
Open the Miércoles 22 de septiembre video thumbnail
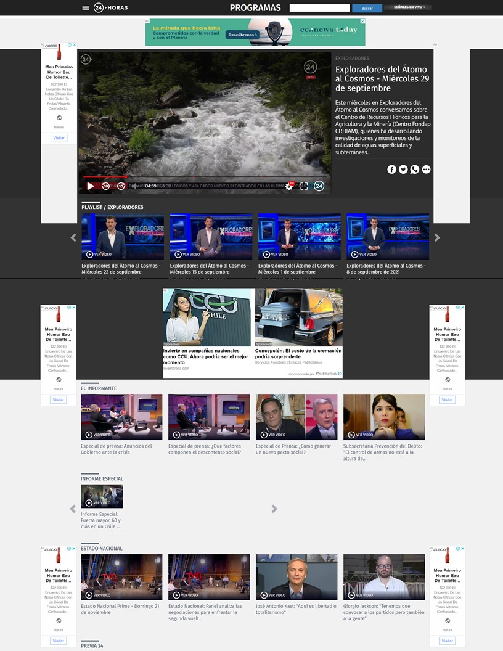click(x=123, y=236)
